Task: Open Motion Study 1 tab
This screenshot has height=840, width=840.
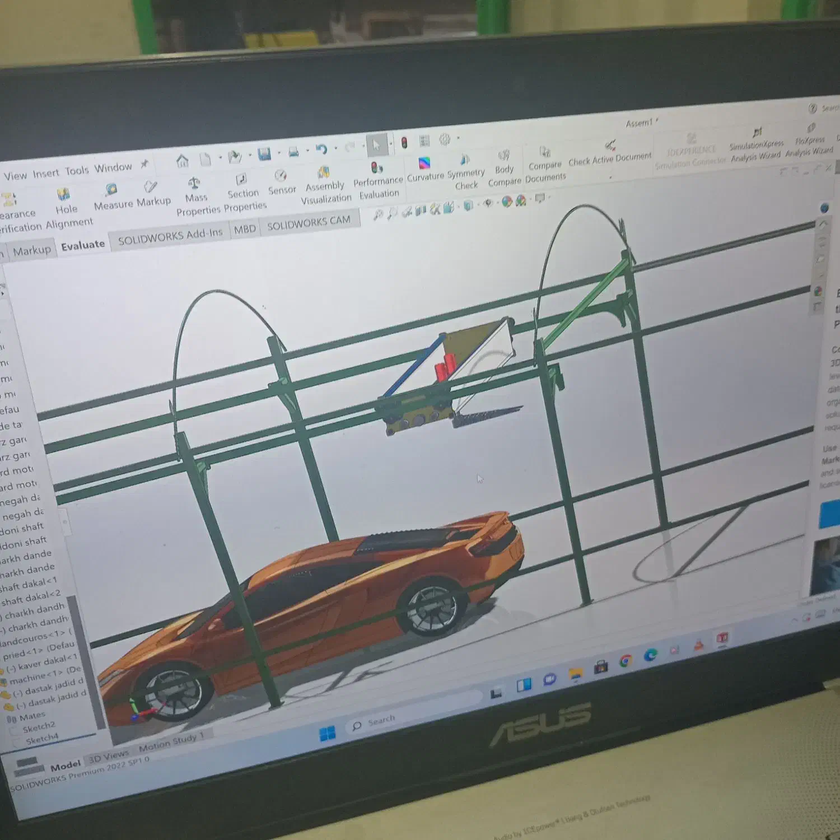Action: coord(171,741)
